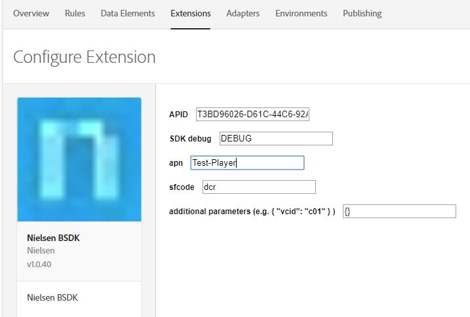Click the additional parameters input box
This screenshot has width=470, height=317.
[x=399, y=212]
